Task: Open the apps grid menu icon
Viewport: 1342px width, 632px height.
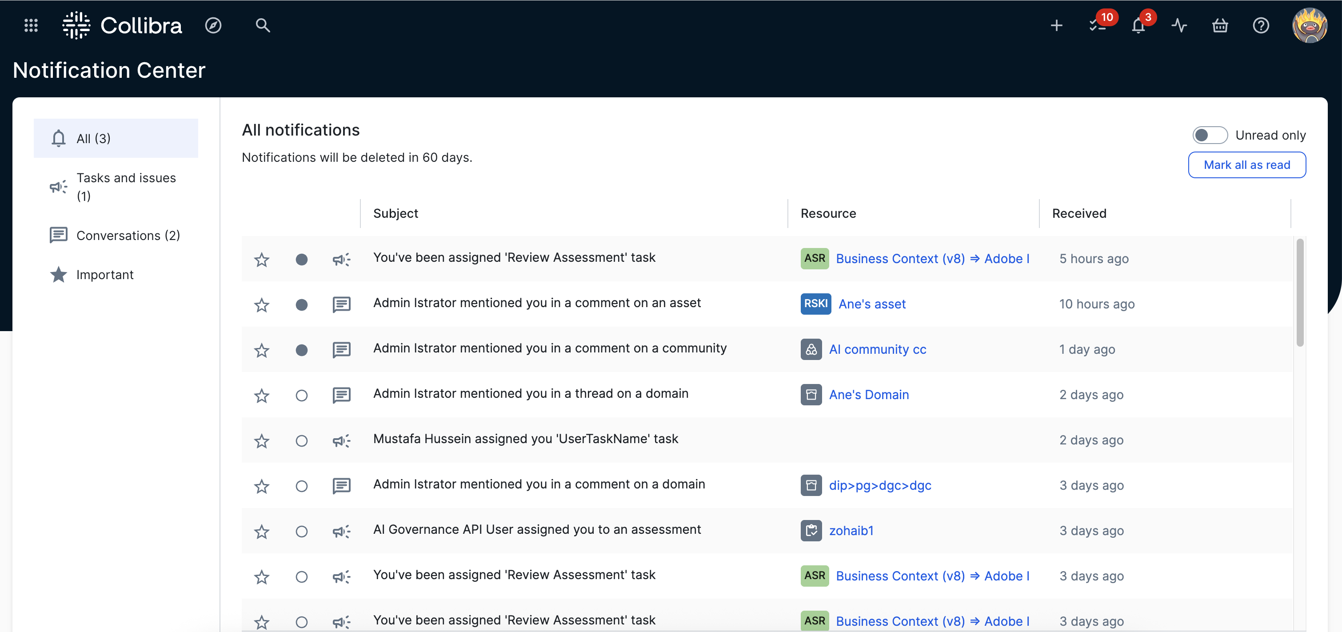Action: 31,25
